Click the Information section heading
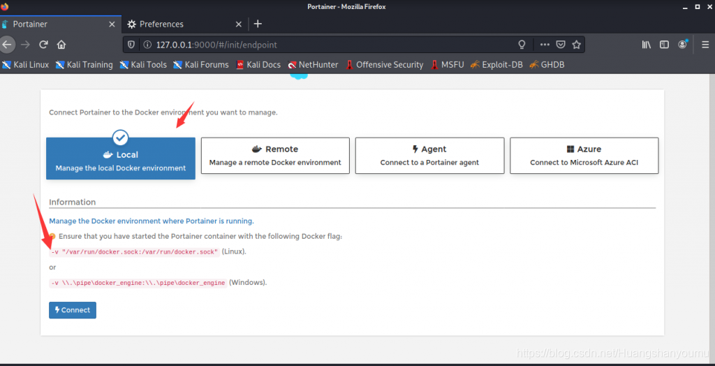The height and width of the screenshot is (366, 715). point(73,202)
